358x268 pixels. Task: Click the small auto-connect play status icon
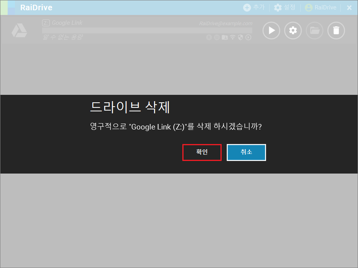click(248, 37)
